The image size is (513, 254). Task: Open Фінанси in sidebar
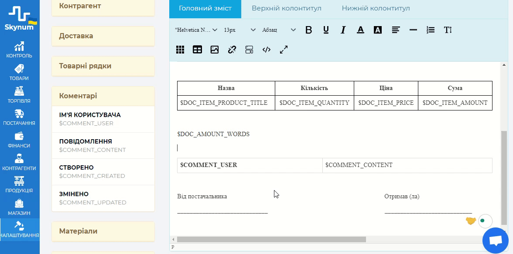click(20, 140)
